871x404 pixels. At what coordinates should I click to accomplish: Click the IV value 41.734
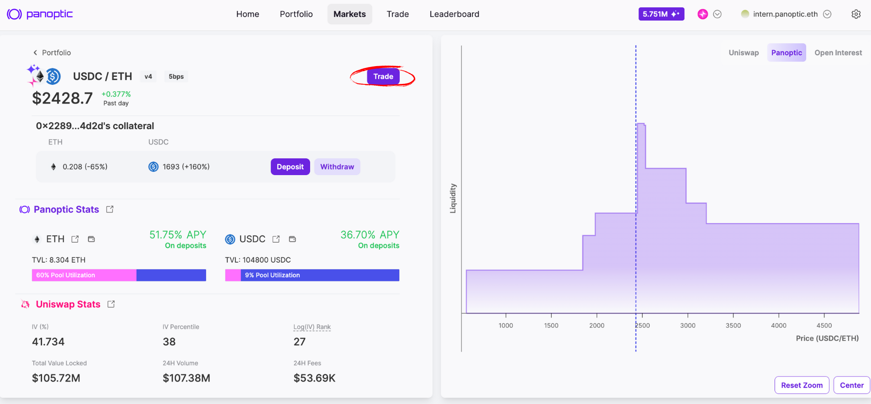click(x=48, y=342)
